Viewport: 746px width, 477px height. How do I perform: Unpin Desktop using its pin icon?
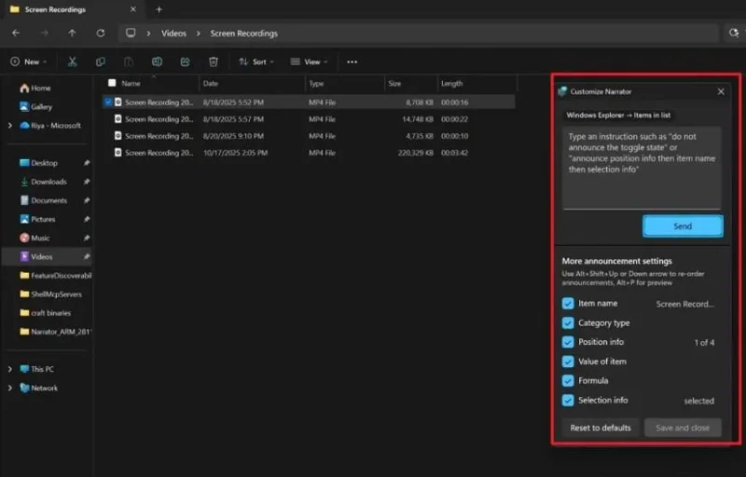pyautogui.click(x=87, y=163)
